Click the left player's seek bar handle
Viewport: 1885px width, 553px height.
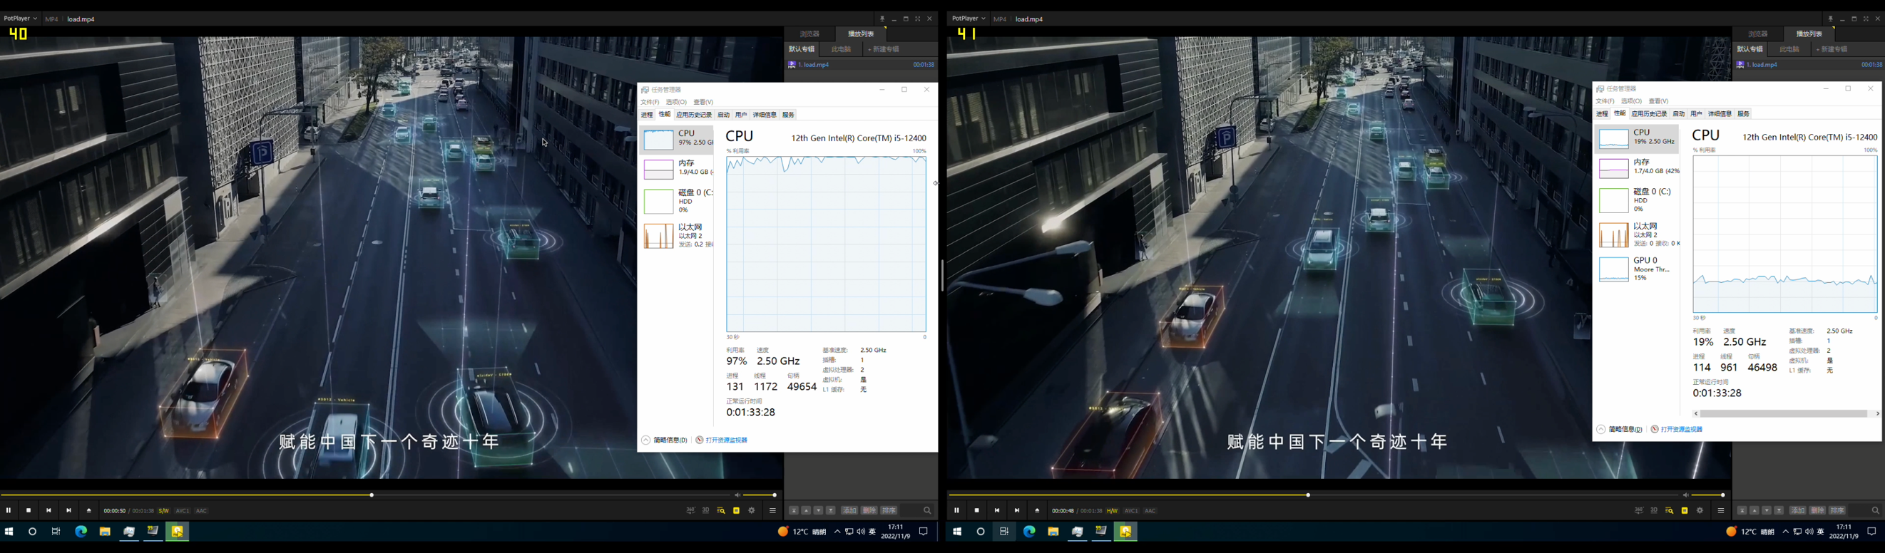pos(372,495)
